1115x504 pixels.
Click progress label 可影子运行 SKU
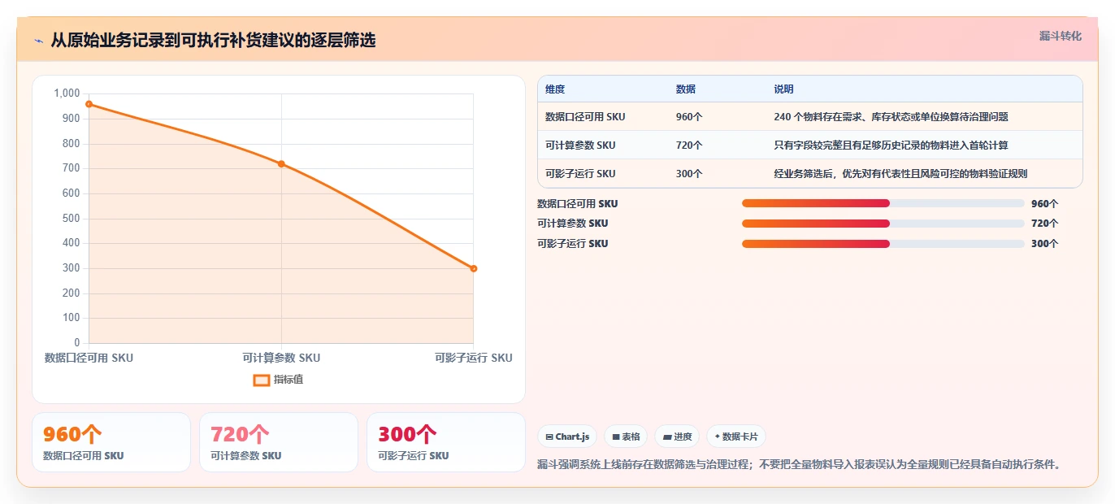pos(572,244)
